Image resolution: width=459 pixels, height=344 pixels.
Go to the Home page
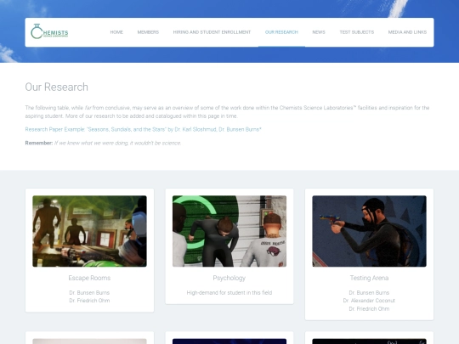(x=116, y=32)
